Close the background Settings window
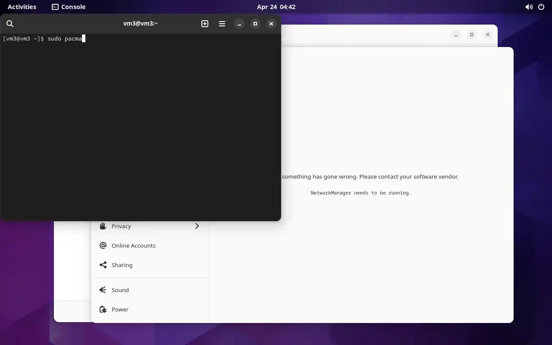Viewport: 552px width, 345px height. click(x=488, y=34)
